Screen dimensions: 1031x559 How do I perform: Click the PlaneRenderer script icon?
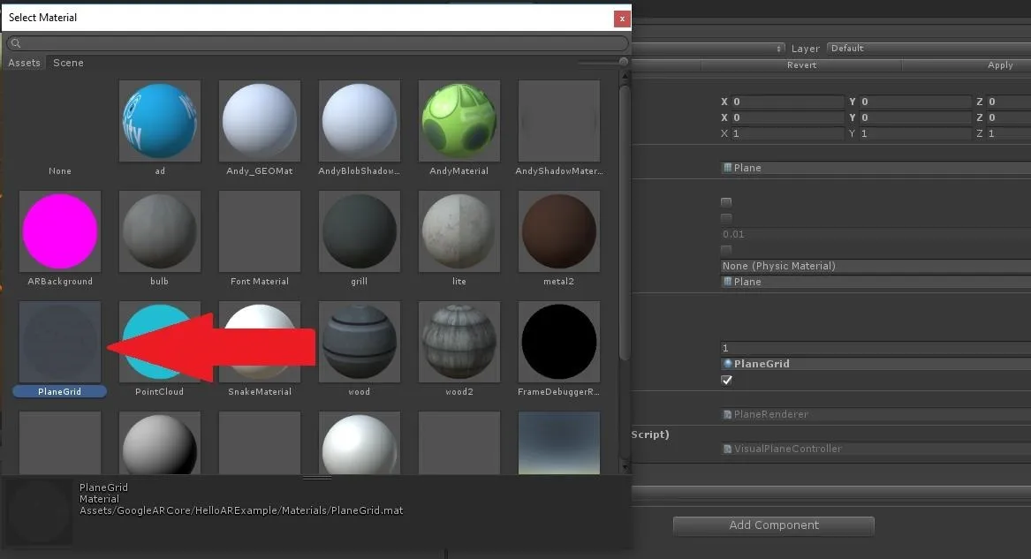pos(727,414)
